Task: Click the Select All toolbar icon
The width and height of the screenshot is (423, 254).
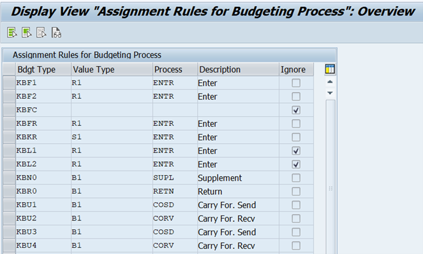Action: click(12, 33)
